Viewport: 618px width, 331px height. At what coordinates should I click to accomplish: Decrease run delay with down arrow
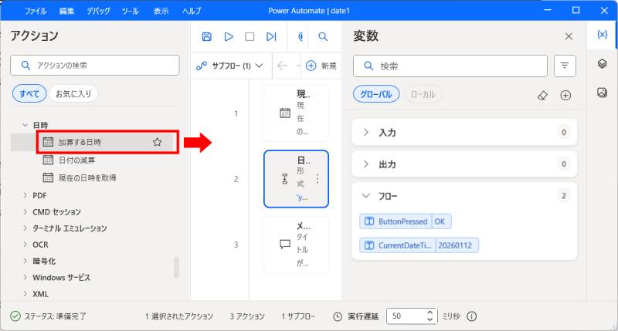click(x=430, y=319)
